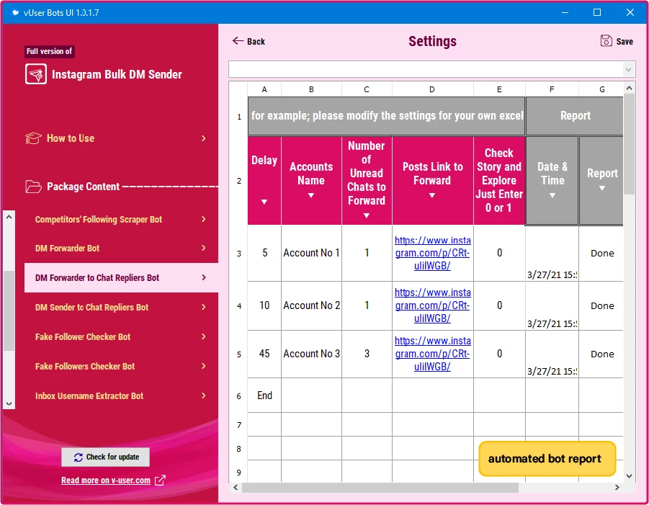The width and height of the screenshot is (649, 505).
Task: Open the dropdown above the spreadsheet
Action: [x=628, y=70]
